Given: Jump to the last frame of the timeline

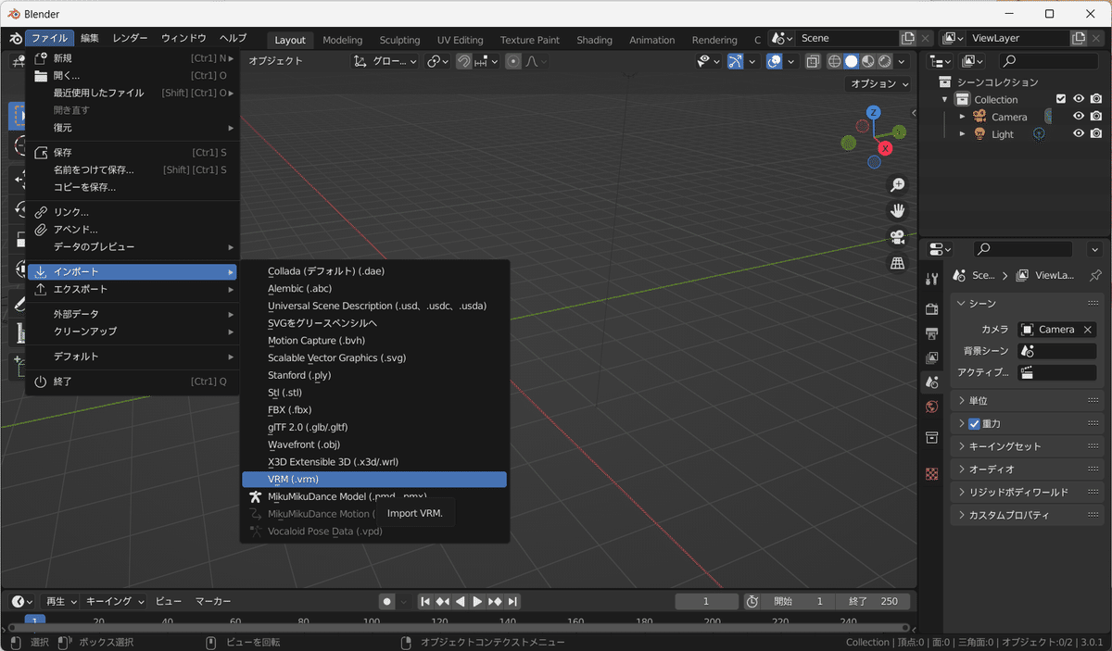Looking at the screenshot, I should (x=512, y=602).
